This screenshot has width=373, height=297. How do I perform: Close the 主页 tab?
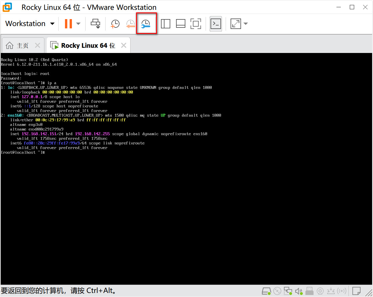37,45
